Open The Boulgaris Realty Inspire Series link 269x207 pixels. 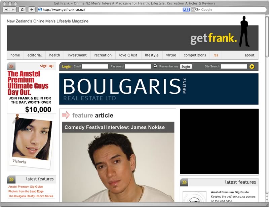(x=31, y=196)
